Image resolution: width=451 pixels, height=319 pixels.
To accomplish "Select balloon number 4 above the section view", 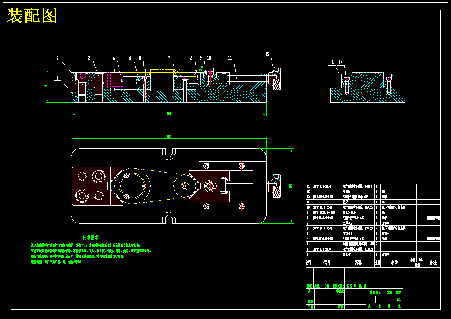I will tap(114, 58).
